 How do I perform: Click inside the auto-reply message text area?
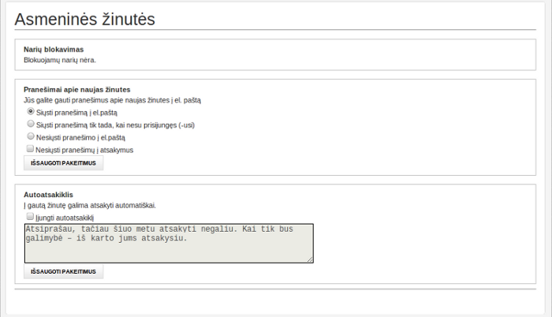coord(169,243)
